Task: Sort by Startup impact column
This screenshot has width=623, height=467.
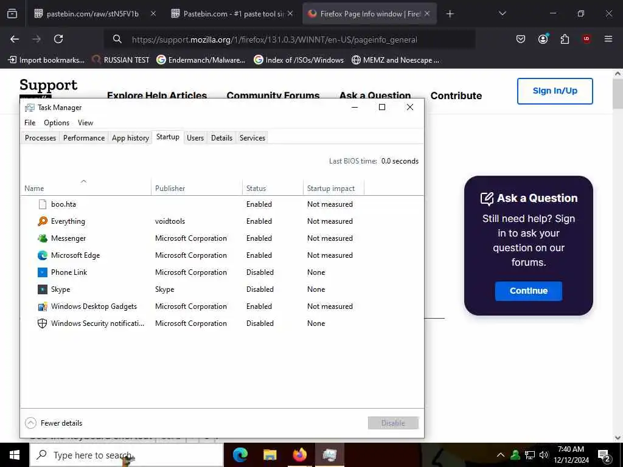Action: click(333, 189)
